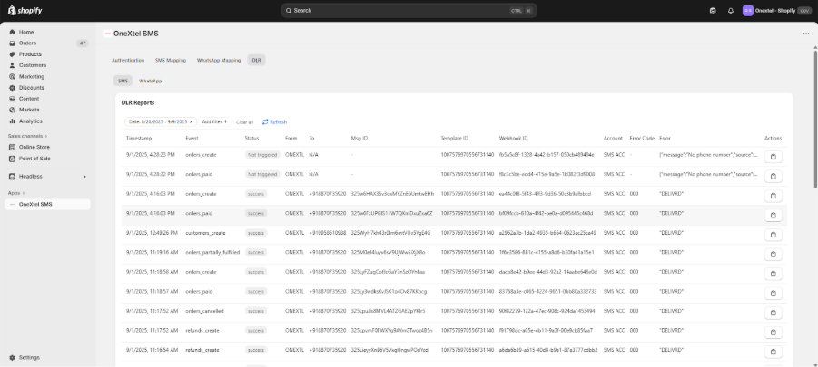Click the Shopify Sidekick icon beside the bell
The image size is (818, 367).
tap(713, 11)
